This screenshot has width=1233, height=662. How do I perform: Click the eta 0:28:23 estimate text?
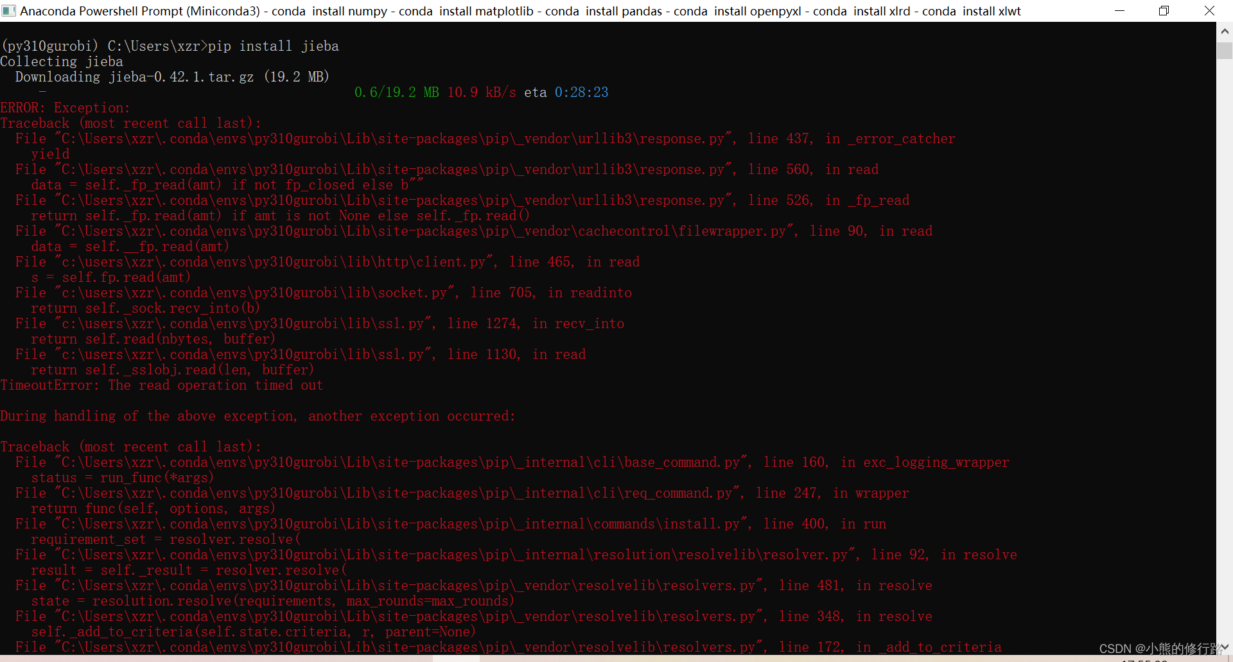[x=567, y=92]
